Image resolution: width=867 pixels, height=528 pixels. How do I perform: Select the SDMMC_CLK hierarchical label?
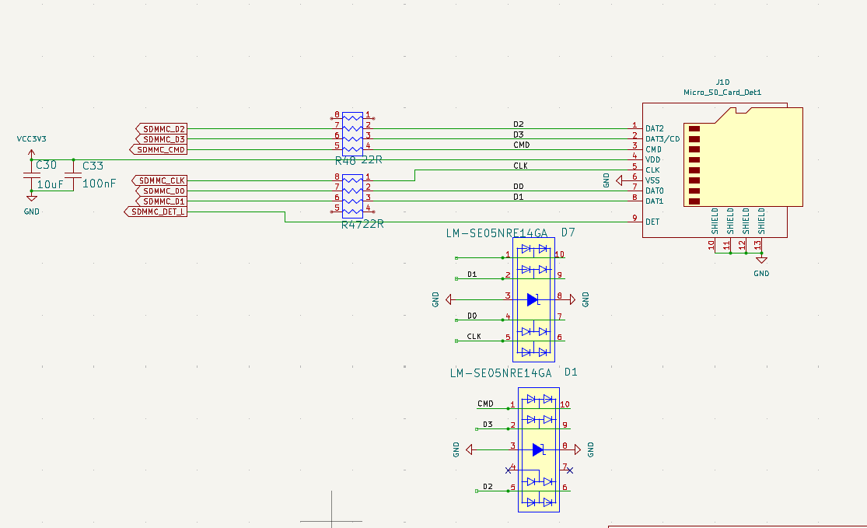click(x=160, y=180)
